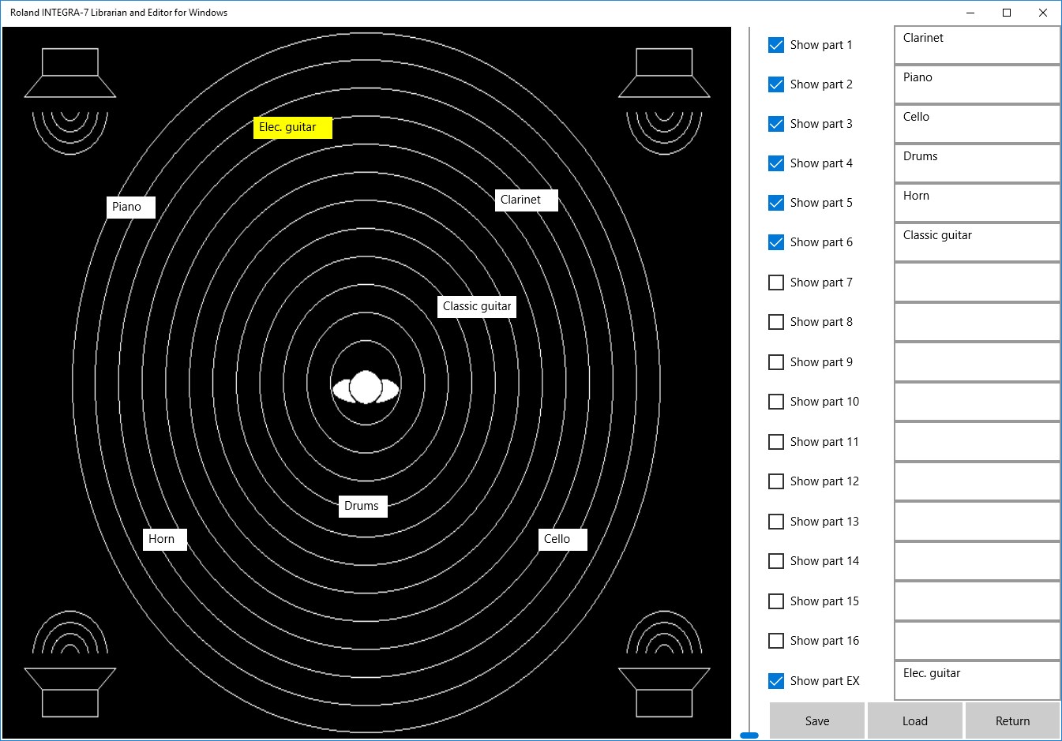Select the Classic guitar label in the sound field
This screenshot has width=1062, height=741.
pyautogui.click(x=477, y=307)
